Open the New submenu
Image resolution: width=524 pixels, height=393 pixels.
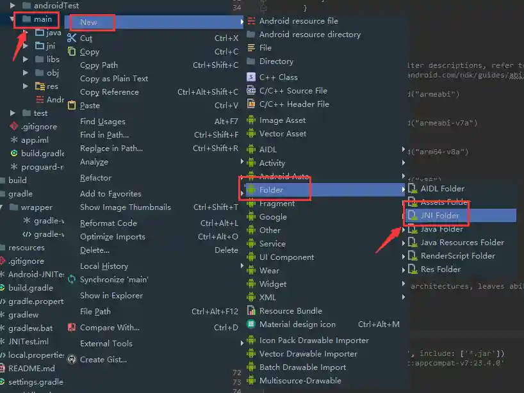tap(154, 22)
